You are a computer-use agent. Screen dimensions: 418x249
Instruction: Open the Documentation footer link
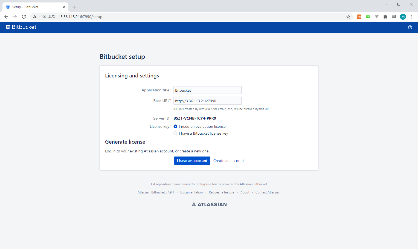[x=191, y=192]
